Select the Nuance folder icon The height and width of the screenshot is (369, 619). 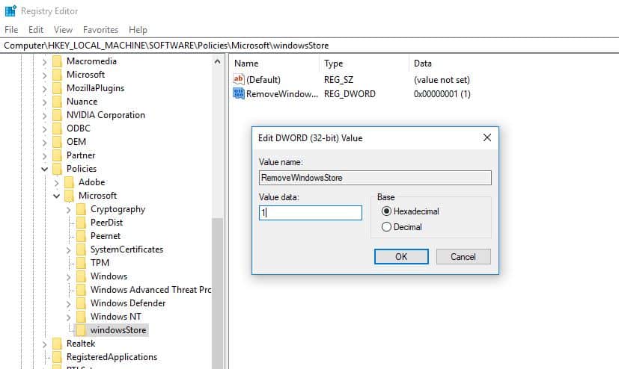click(x=57, y=101)
